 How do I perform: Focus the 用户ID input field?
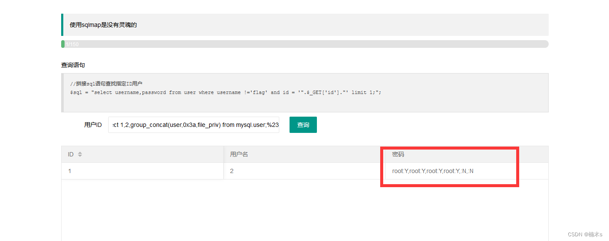(194, 125)
